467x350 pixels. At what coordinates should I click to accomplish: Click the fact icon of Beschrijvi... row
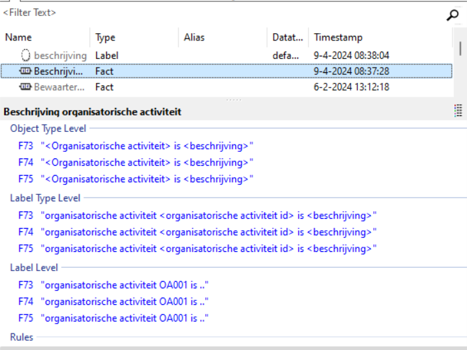[26, 71]
